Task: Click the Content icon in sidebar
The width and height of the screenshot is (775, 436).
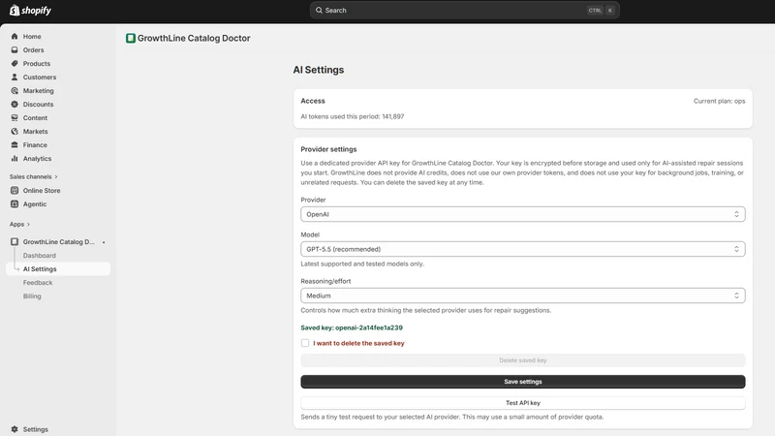Action: pyautogui.click(x=15, y=117)
